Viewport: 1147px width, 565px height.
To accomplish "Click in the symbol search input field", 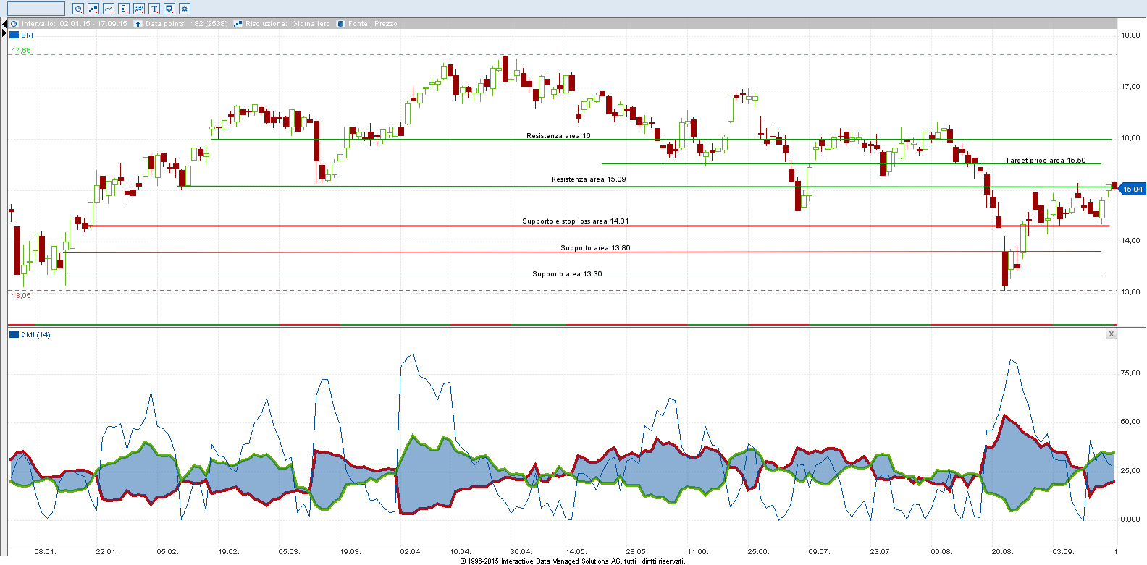I will 35,9.
